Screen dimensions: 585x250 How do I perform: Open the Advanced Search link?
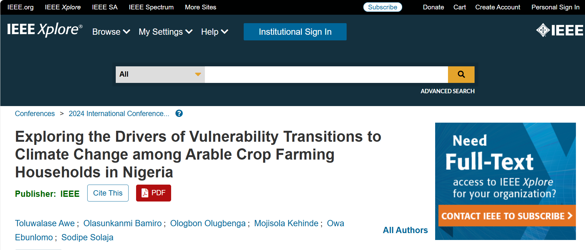(x=447, y=91)
